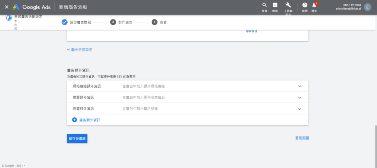The height and width of the screenshot is (168, 377).
Task: View notifications bell with red alert badge
Action: pos(314,5)
